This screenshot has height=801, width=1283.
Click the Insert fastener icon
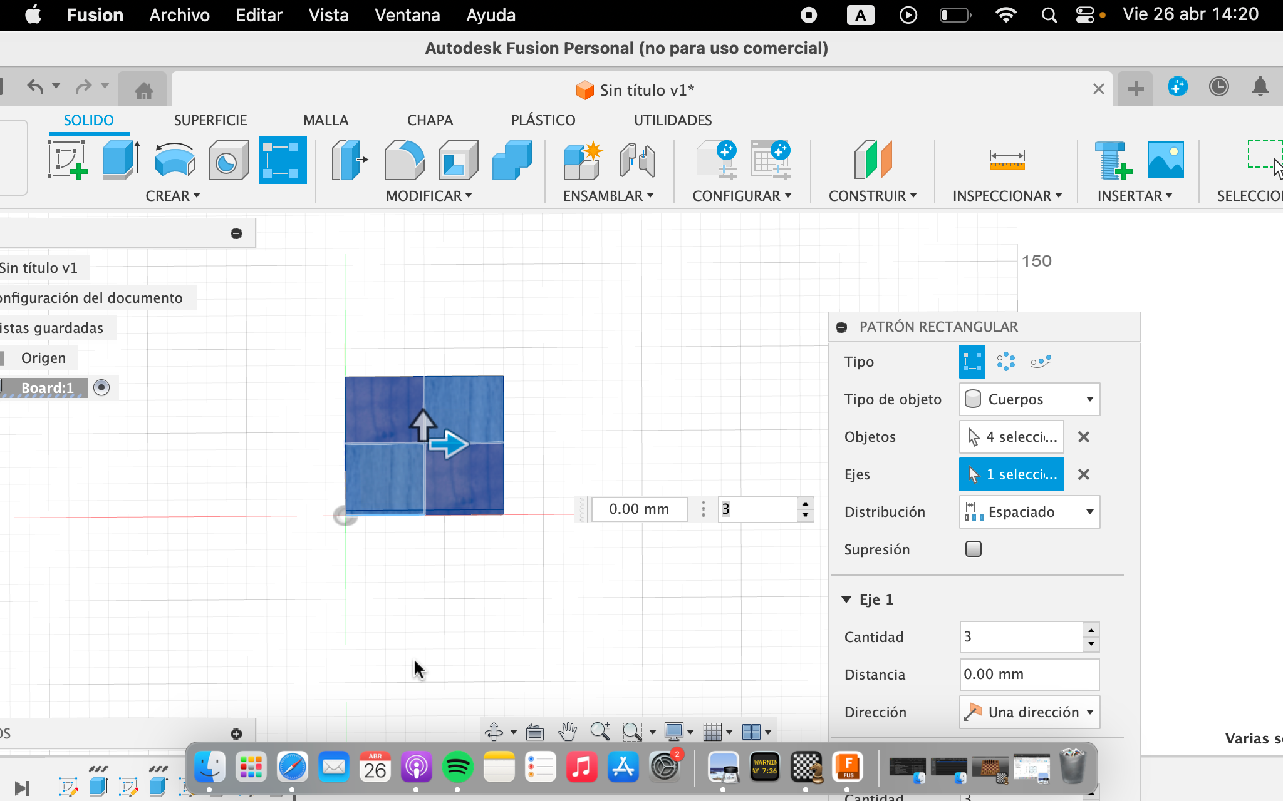click(1113, 160)
